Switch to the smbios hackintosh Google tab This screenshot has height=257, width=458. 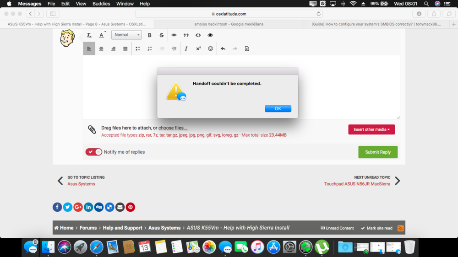(229, 24)
